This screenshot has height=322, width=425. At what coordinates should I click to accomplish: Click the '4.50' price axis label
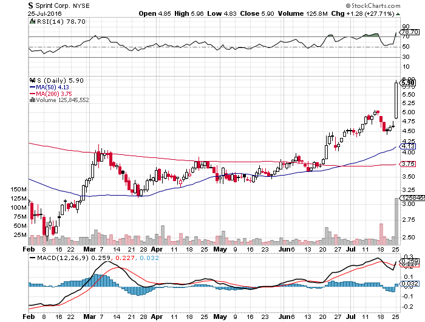pos(409,131)
